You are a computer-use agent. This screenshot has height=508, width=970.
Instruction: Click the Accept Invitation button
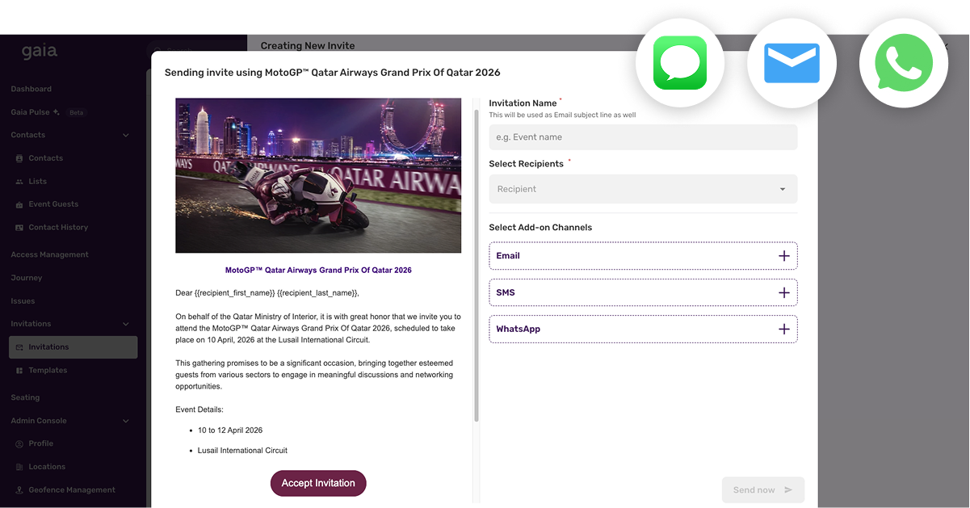click(318, 483)
